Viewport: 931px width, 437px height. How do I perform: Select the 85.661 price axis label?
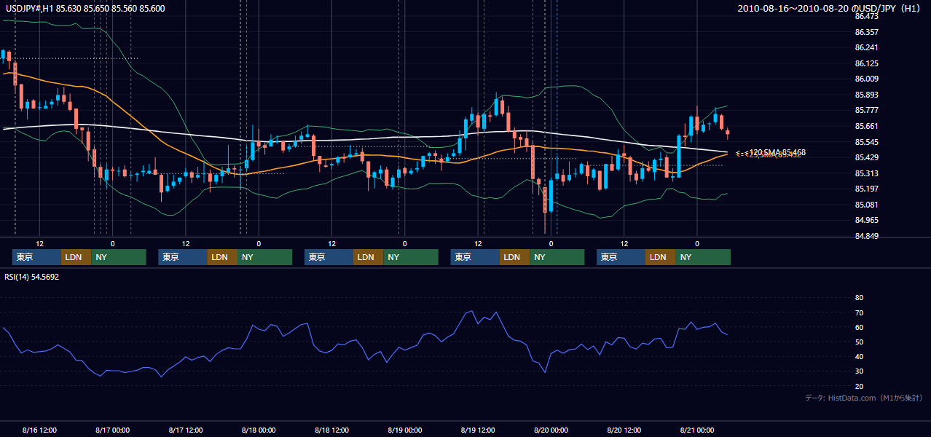pos(867,126)
